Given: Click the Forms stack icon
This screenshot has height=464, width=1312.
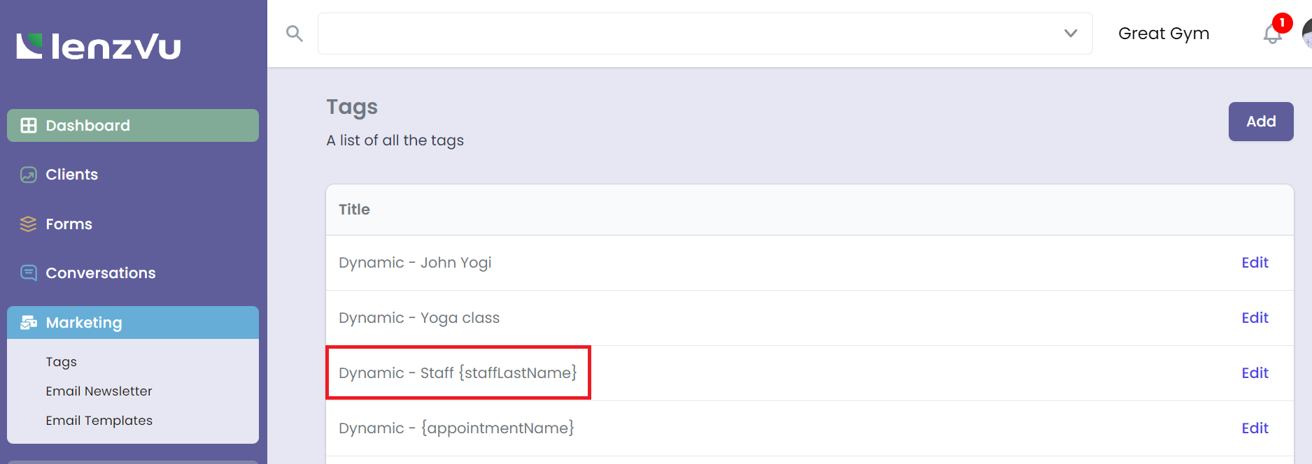Looking at the screenshot, I should click(x=29, y=224).
